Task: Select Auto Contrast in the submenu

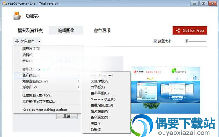Action: (x=106, y=75)
